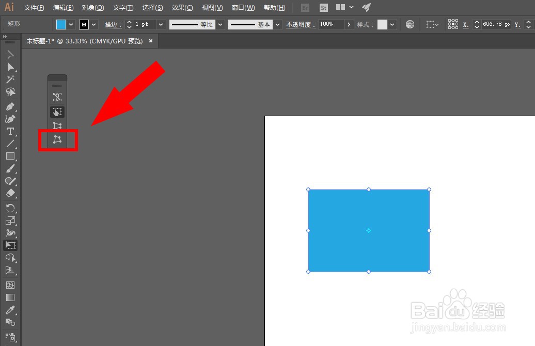Open the 文字(T) menu
The image size is (535, 346).
123,8
